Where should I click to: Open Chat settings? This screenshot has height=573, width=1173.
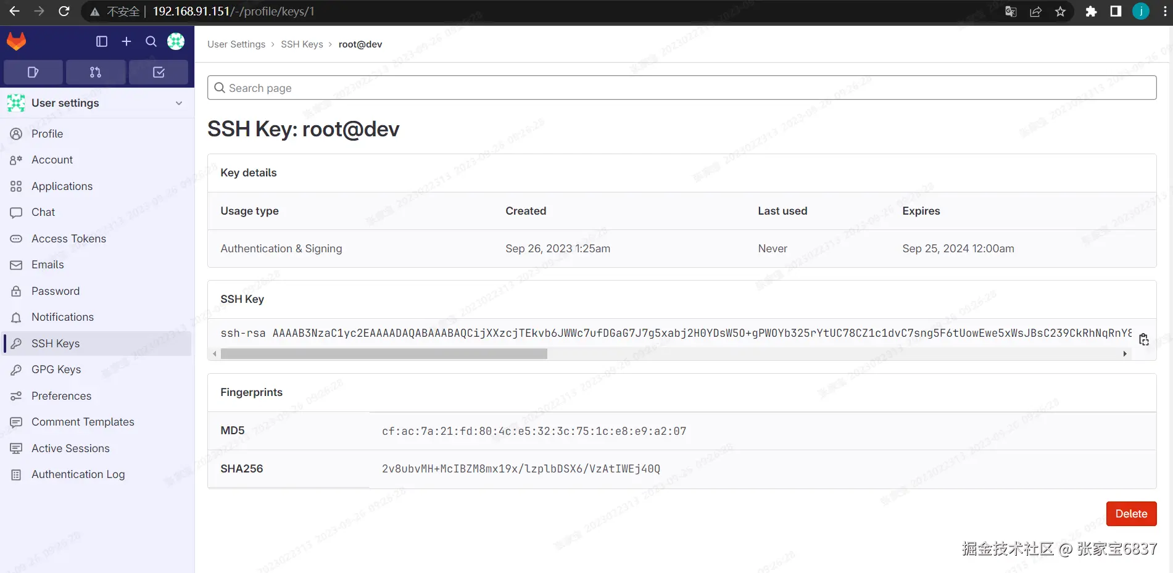point(97,212)
